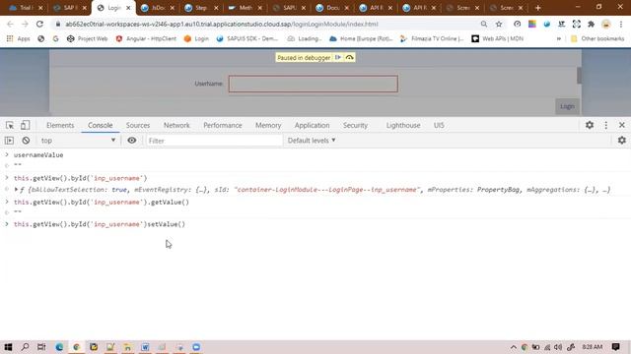
Task: Open Task View on taskbar
Action: [41, 347]
